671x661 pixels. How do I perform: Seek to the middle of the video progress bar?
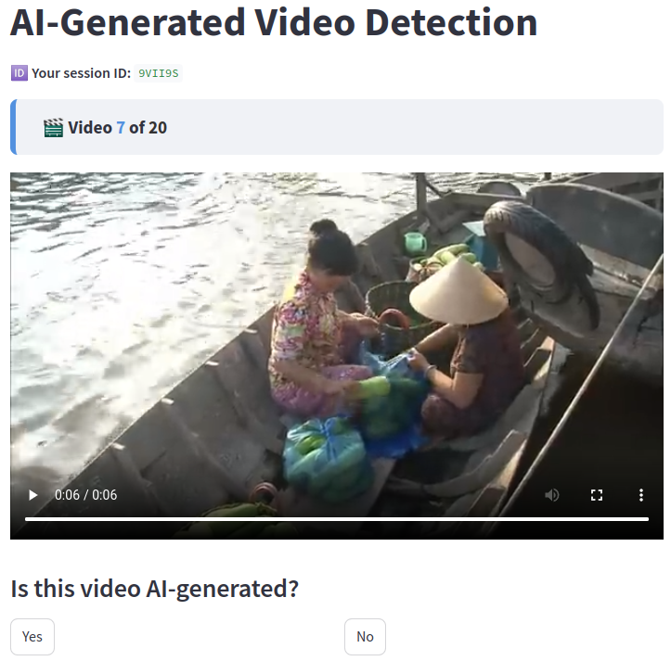[x=337, y=519]
